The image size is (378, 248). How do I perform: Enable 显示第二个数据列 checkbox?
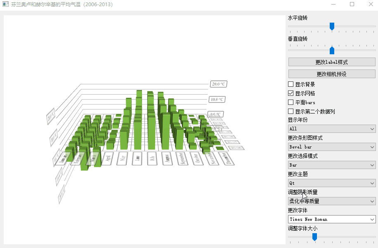click(x=291, y=111)
